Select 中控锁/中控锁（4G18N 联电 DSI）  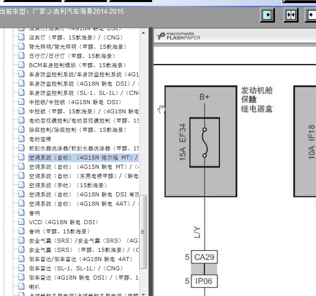click(75, 103)
